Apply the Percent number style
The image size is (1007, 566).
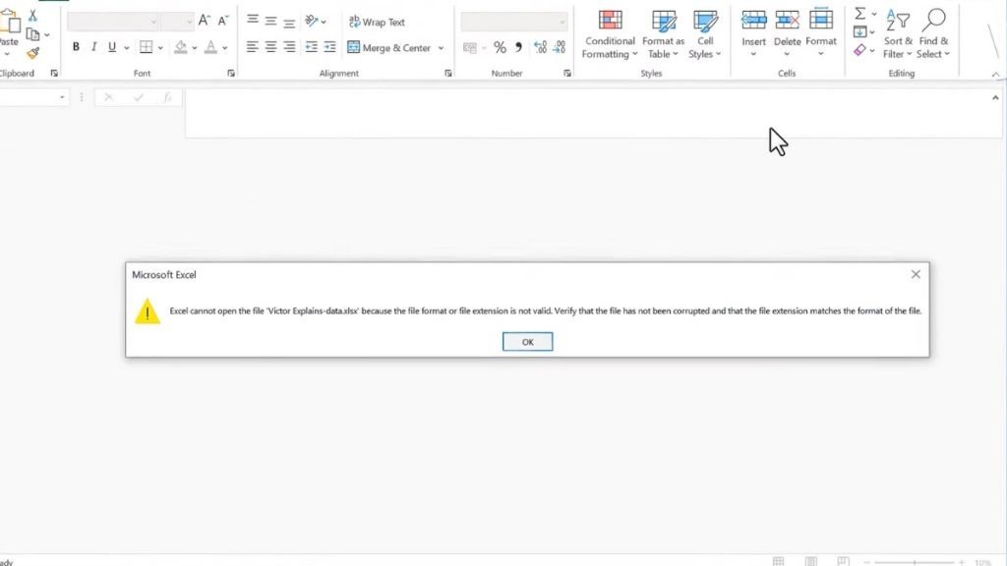point(500,46)
